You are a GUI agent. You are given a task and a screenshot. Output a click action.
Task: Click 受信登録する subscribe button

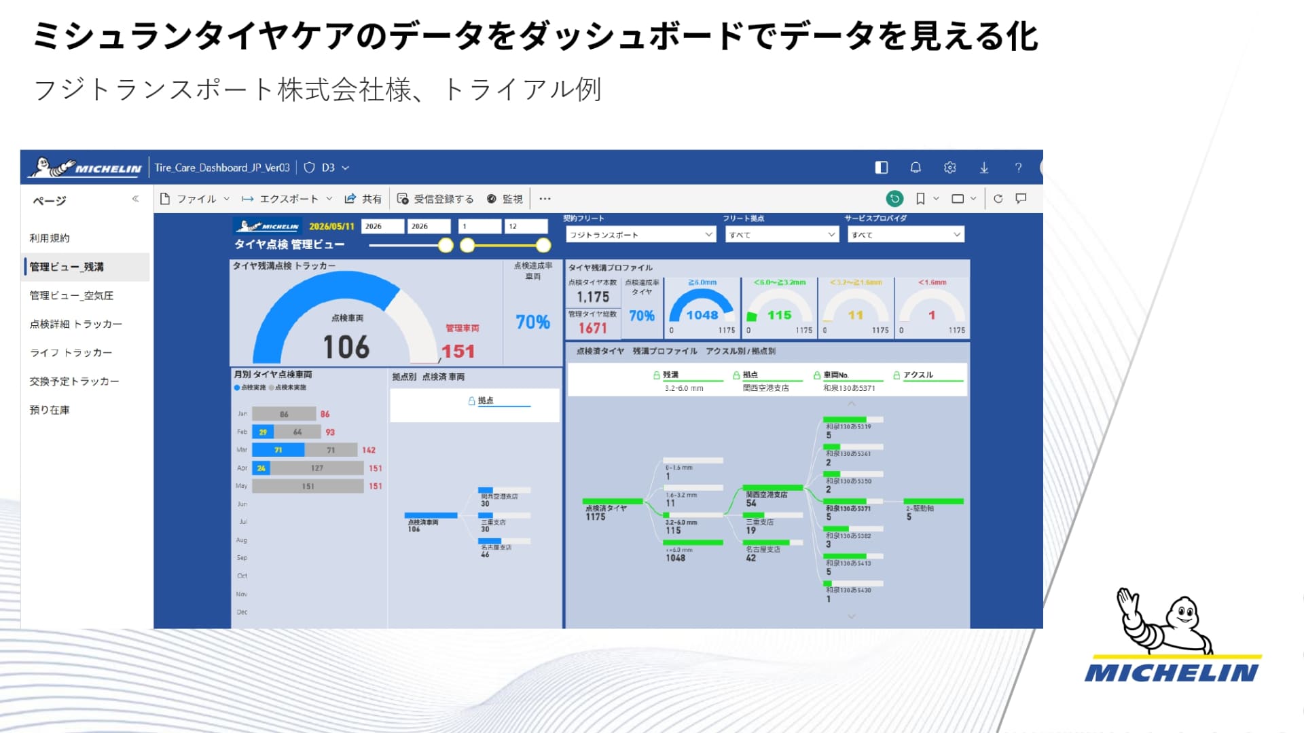click(435, 199)
